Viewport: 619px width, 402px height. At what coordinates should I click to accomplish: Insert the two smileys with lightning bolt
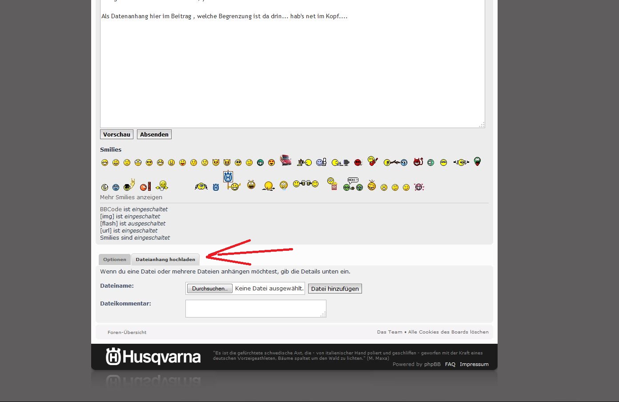point(395,163)
